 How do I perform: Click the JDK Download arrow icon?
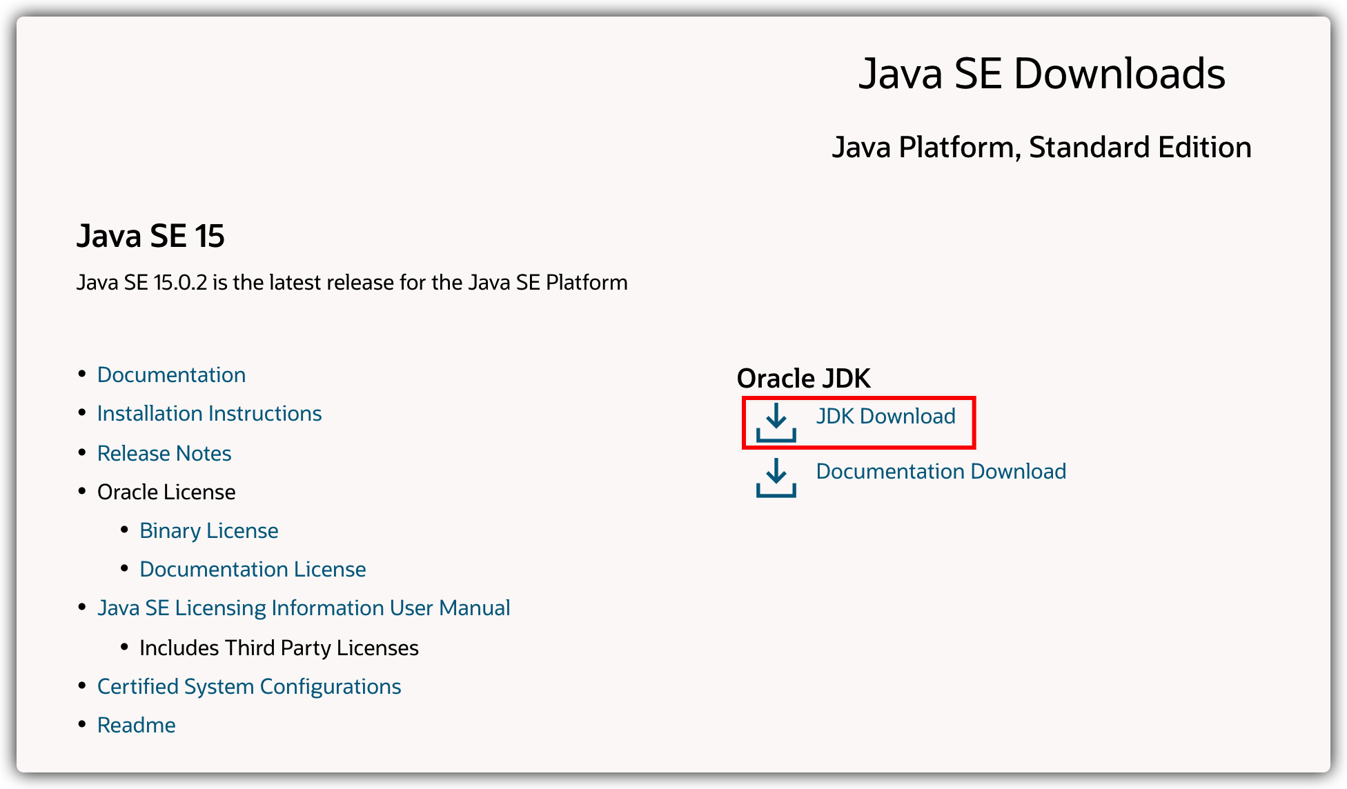tap(776, 422)
